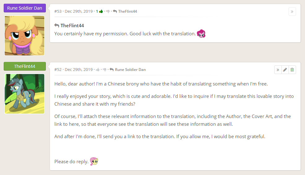Like comment #52 with thumbs-up
The width and height of the screenshot is (305, 175).
(x=98, y=70)
